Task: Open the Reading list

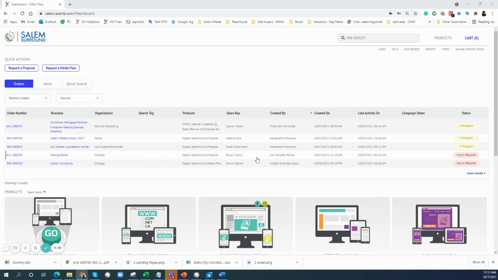Action: coord(483,22)
